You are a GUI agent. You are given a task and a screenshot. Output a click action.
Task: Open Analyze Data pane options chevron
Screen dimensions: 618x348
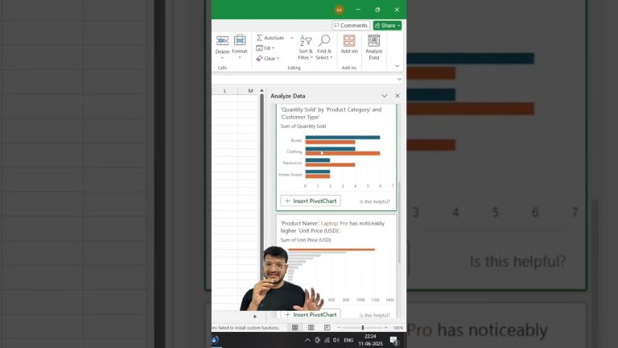(384, 96)
